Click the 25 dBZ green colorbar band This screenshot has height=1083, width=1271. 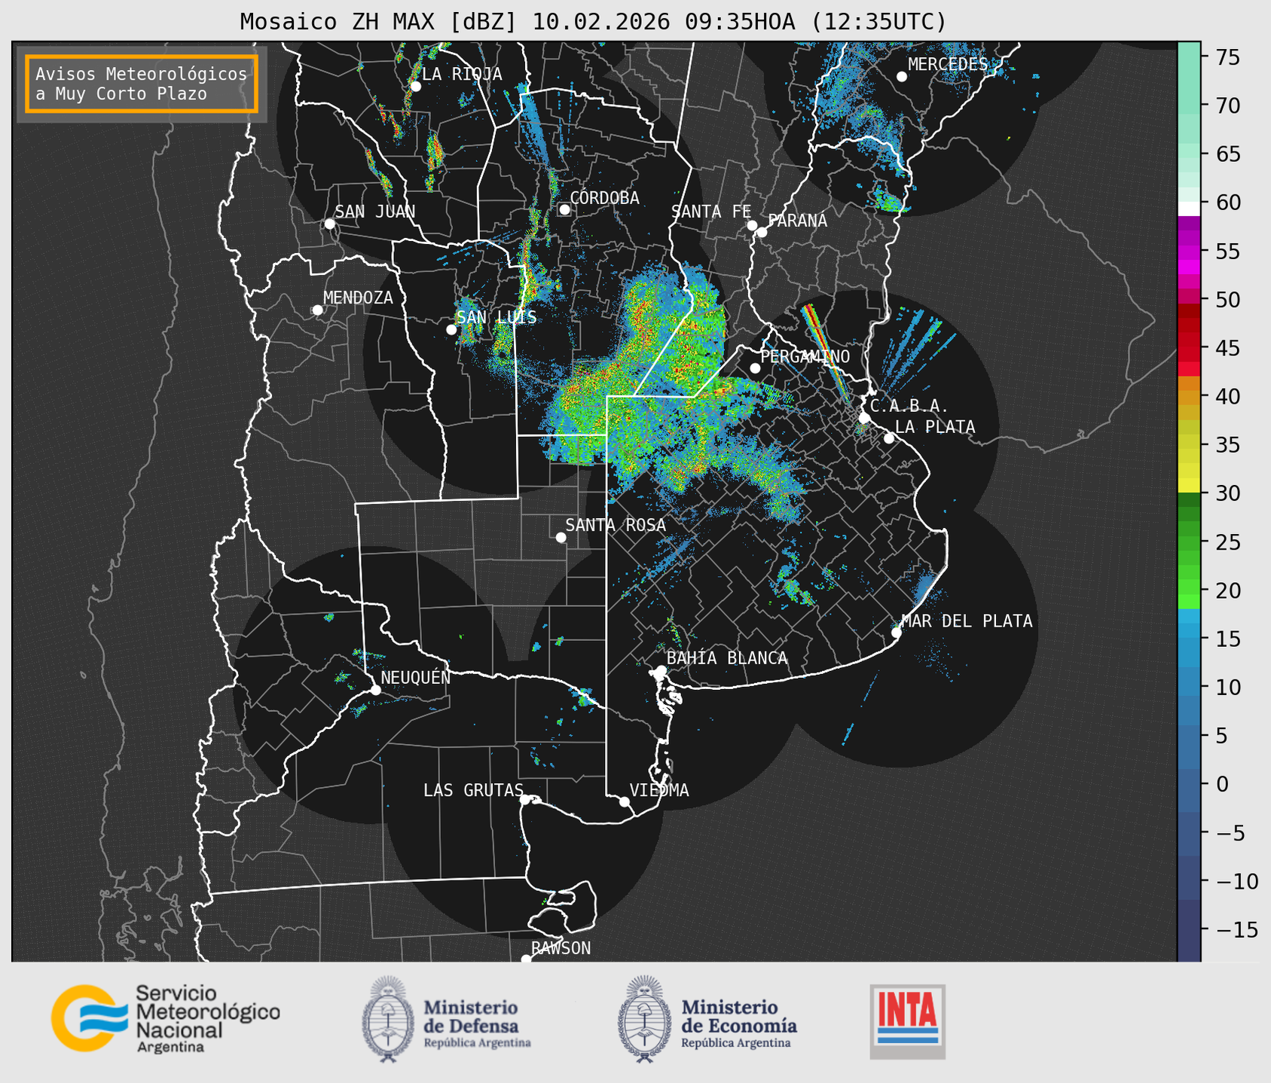click(x=1188, y=542)
